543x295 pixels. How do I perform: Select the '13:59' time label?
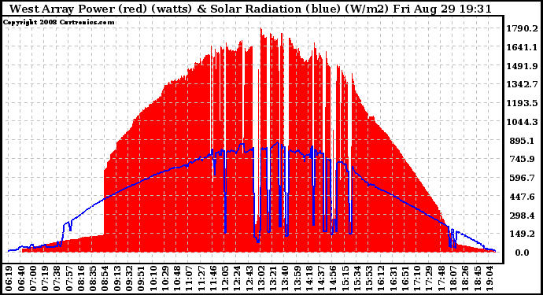[297, 278]
